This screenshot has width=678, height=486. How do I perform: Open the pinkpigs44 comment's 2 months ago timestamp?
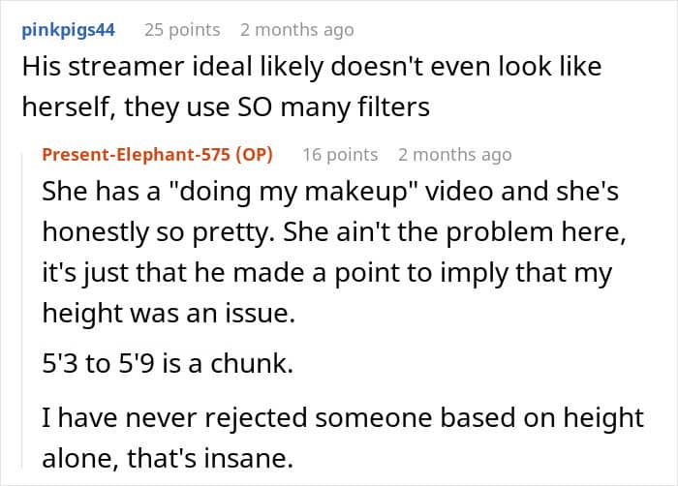[x=297, y=30]
